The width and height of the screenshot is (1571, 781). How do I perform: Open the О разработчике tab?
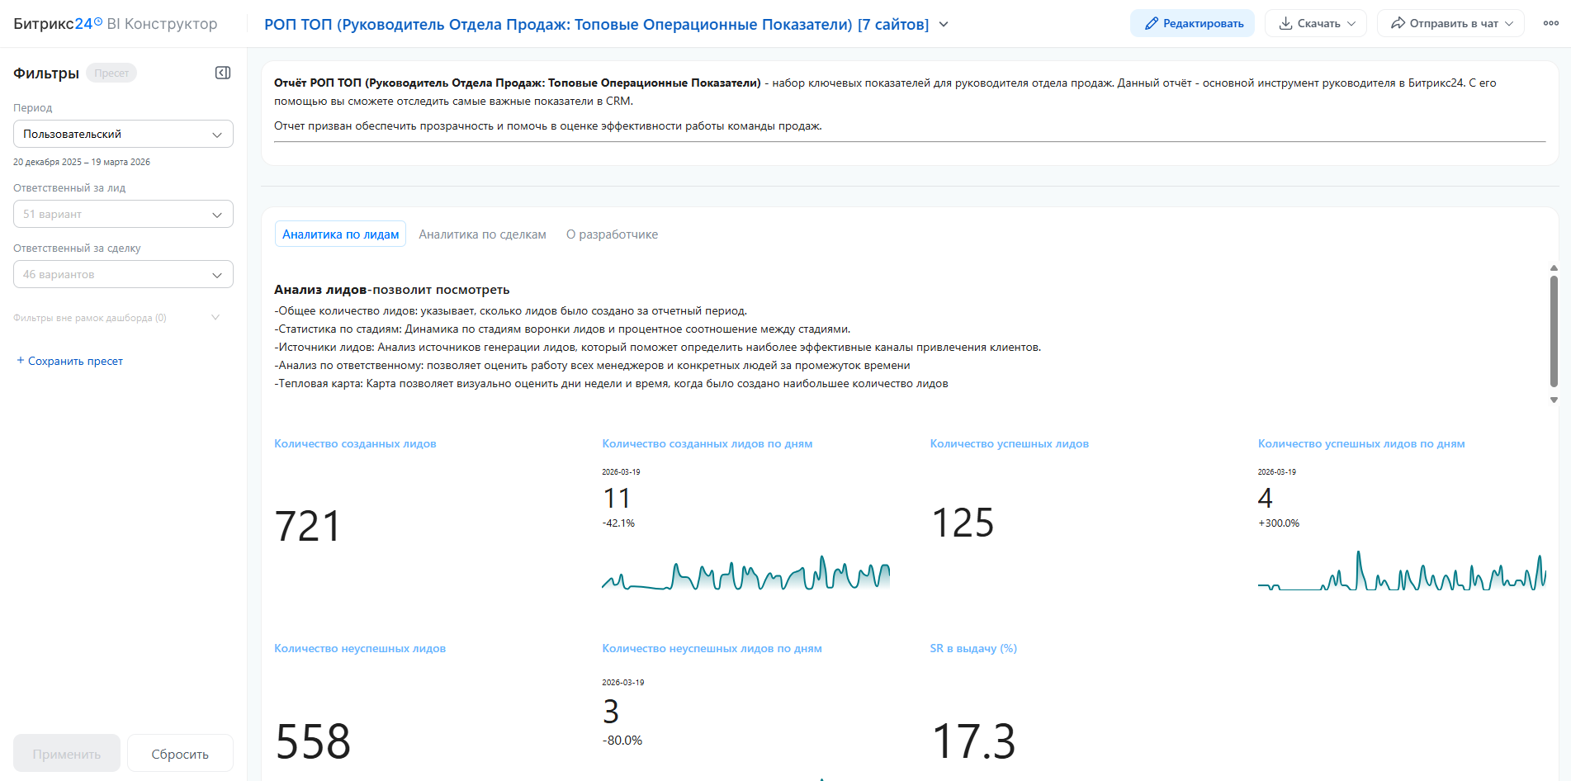pos(612,234)
